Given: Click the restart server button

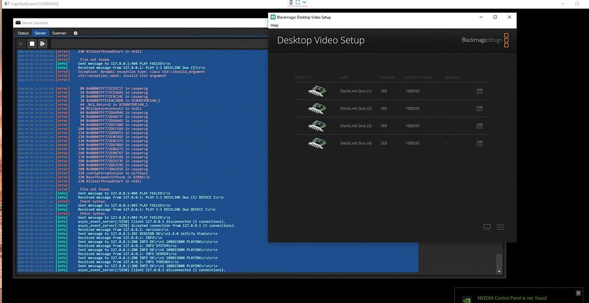Looking at the screenshot, I should [43, 44].
